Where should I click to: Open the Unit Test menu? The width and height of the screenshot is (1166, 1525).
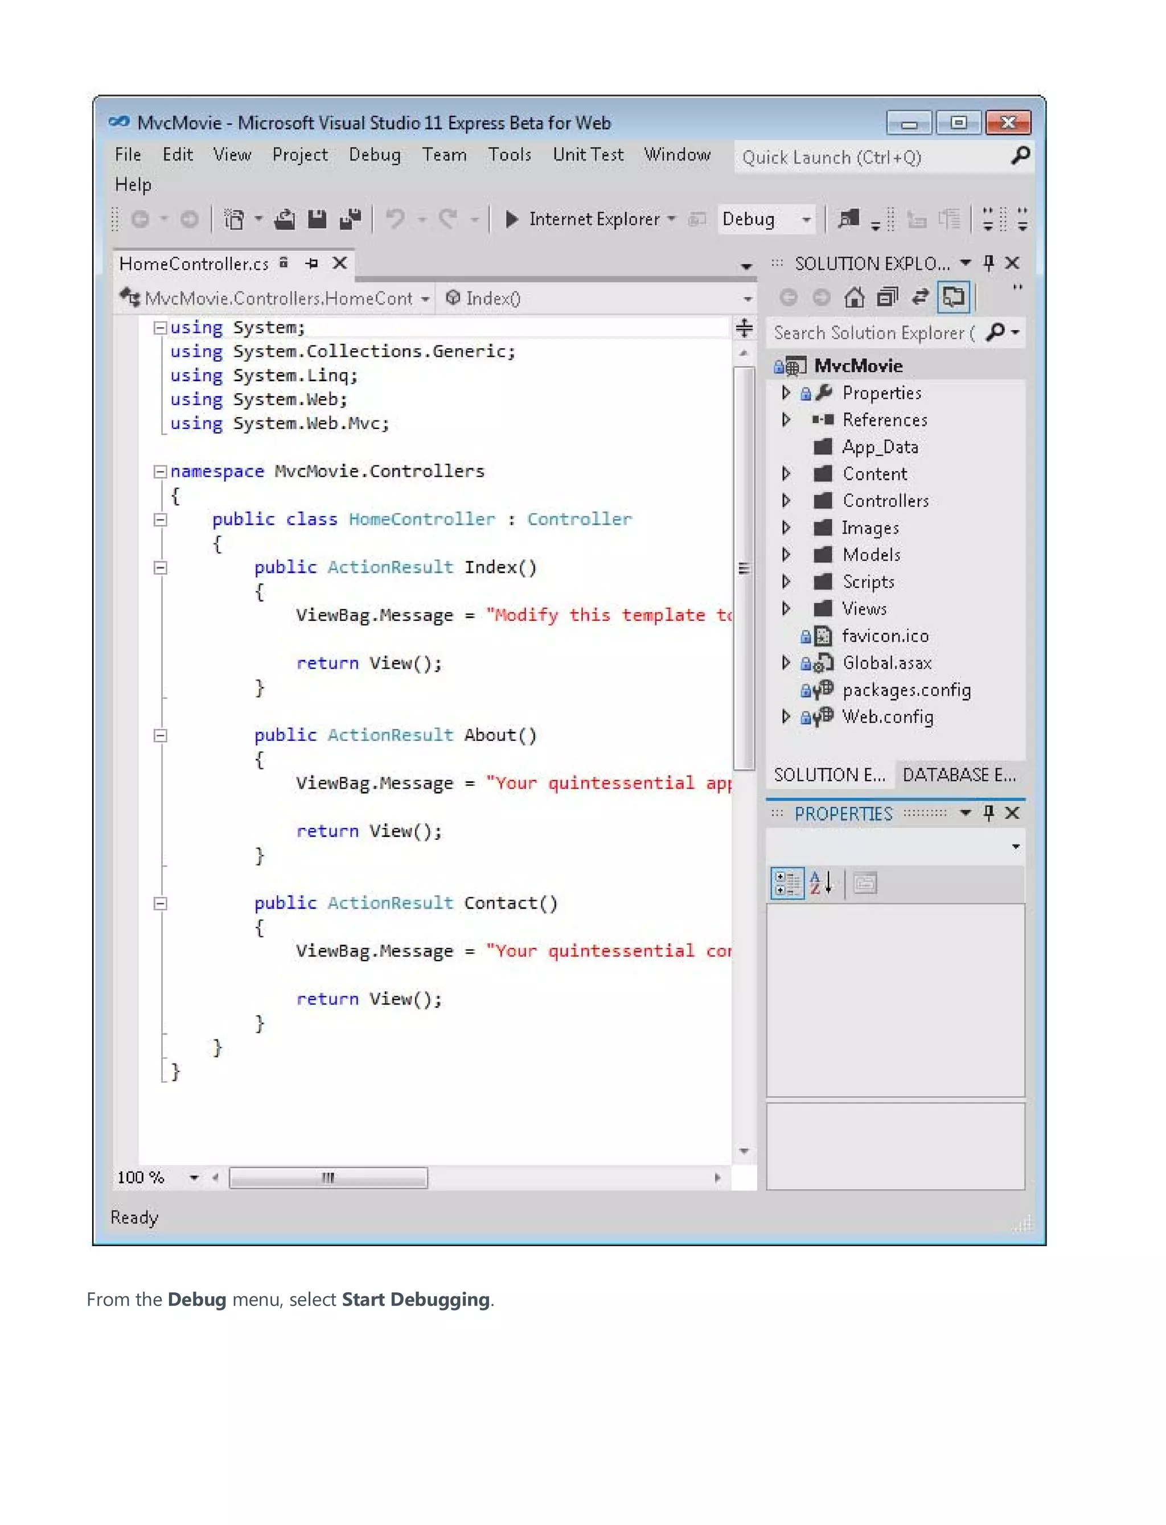(x=588, y=155)
